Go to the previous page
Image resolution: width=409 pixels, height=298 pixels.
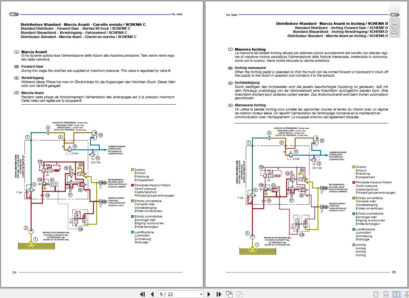click(152, 294)
